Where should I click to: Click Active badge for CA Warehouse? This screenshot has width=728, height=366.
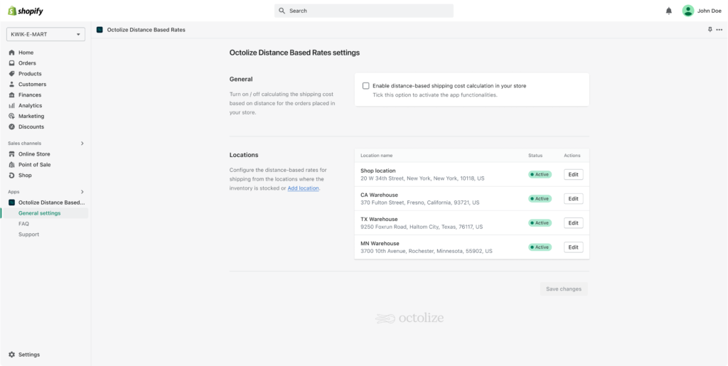coord(540,198)
